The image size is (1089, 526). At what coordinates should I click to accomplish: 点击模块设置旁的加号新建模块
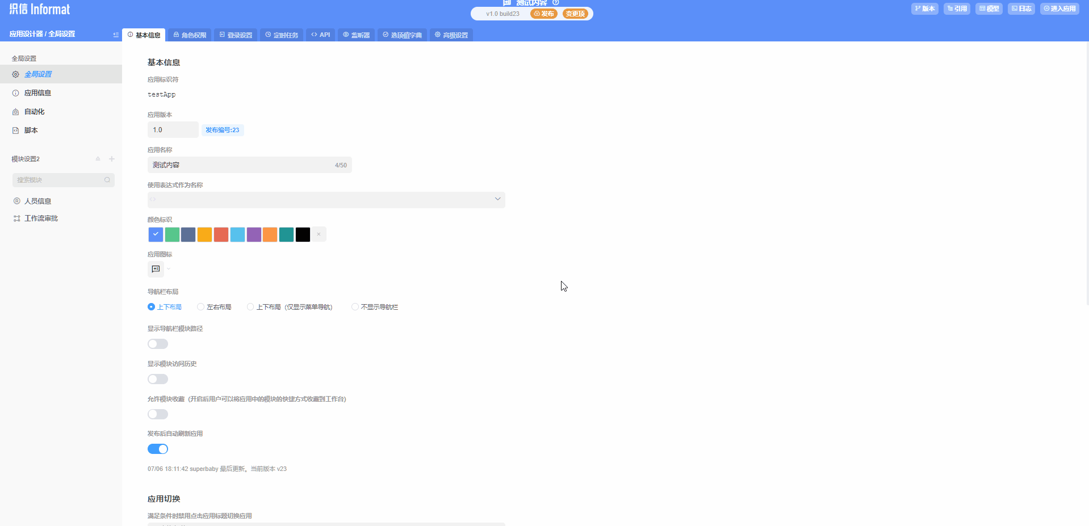click(112, 159)
